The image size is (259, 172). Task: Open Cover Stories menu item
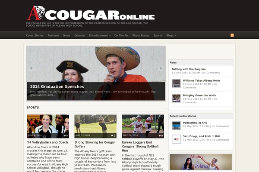click(35, 35)
